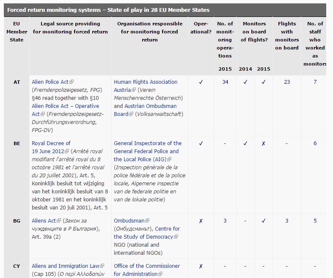Click external-link icon after Ombudsman Board

(x=131, y=114)
